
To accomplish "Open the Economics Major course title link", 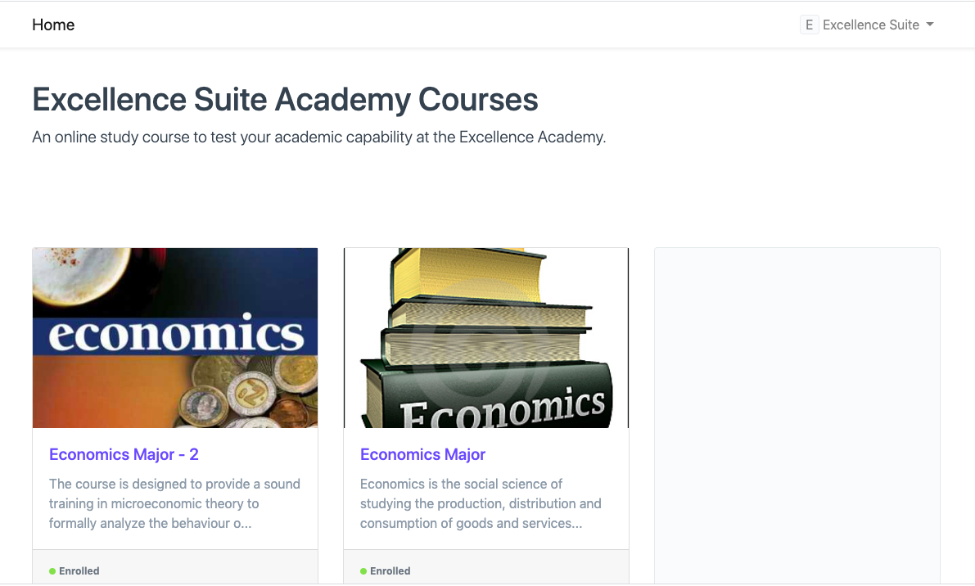I will pos(422,454).
